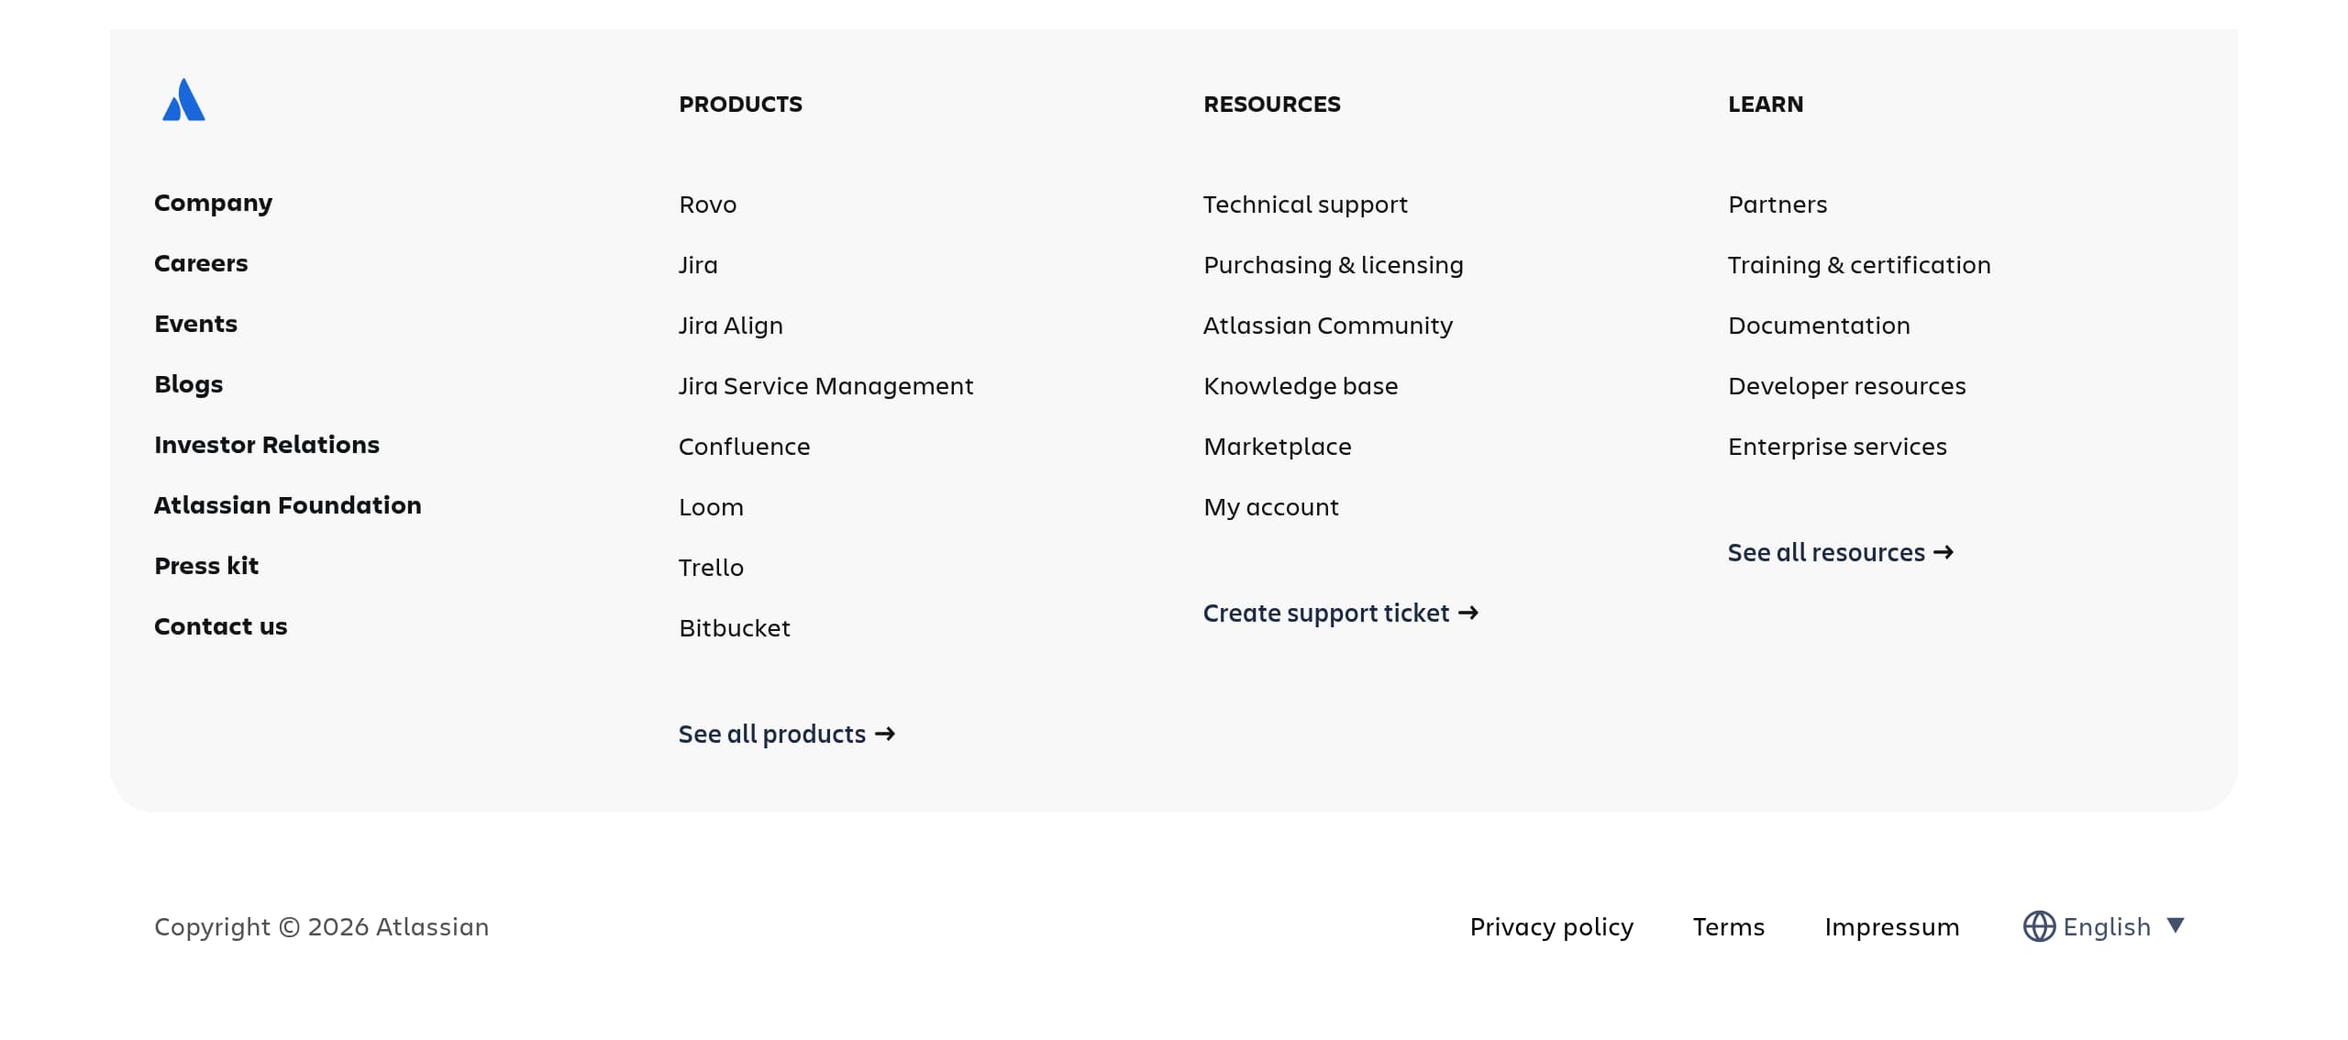The height and width of the screenshot is (1040, 2348).
Task: Open Jira Service Management
Action: 826,385
